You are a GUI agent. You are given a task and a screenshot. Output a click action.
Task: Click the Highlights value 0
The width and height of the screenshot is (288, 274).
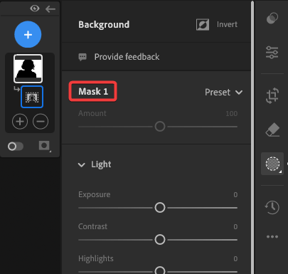[x=235, y=259]
